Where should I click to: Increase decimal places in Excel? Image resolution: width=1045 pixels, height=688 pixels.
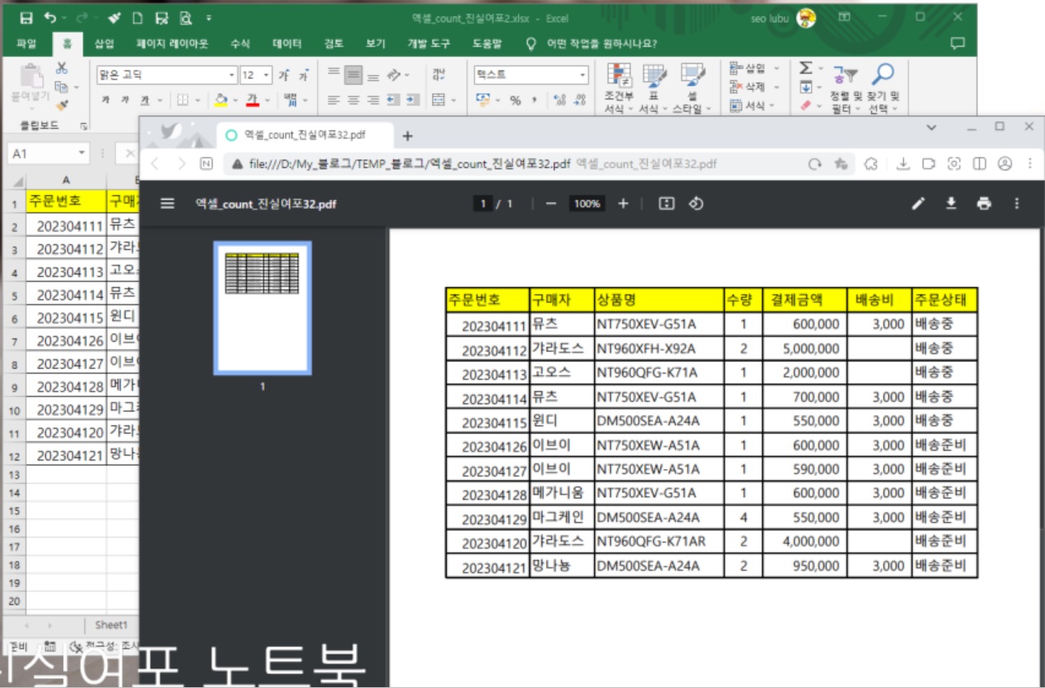tap(560, 100)
